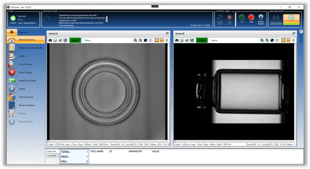The height and width of the screenshot is (169, 310).
Task: Click FAIL count row
Action: (74, 161)
